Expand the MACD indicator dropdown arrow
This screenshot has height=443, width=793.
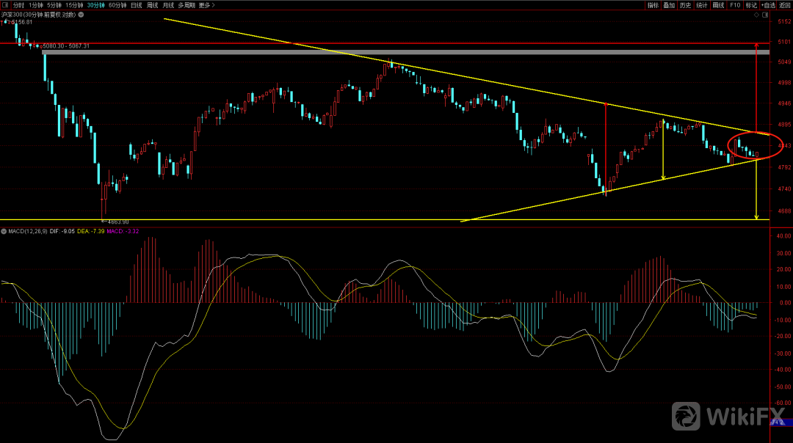[x=4, y=231]
